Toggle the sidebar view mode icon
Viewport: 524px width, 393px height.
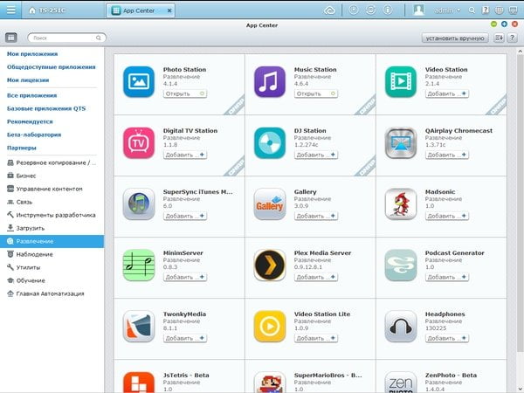click(11, 38)
